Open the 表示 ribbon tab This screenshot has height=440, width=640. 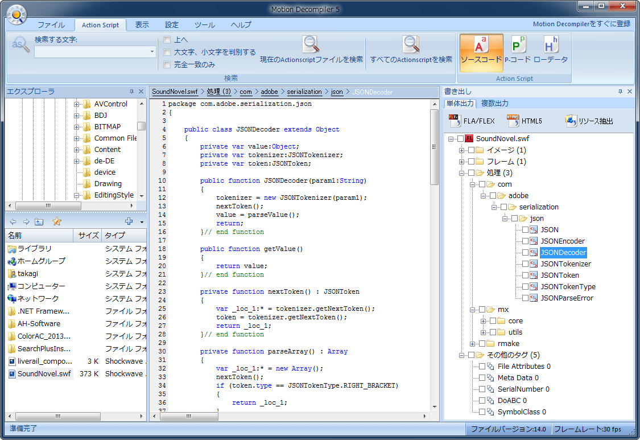pos(142,25)
